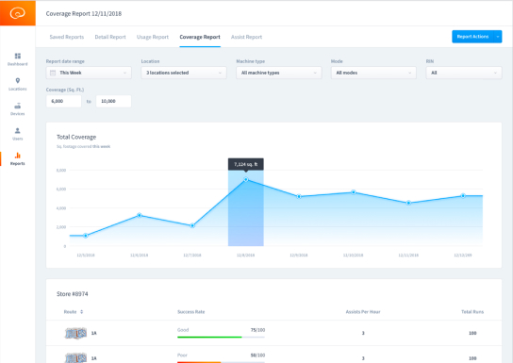Screen dimensions: 513x363
Task: Click the coverage maximum field 10,000
Action: click(113, 101)
